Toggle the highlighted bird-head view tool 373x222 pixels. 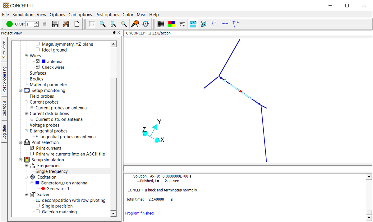pyautogui.click(x=135, y=24)
